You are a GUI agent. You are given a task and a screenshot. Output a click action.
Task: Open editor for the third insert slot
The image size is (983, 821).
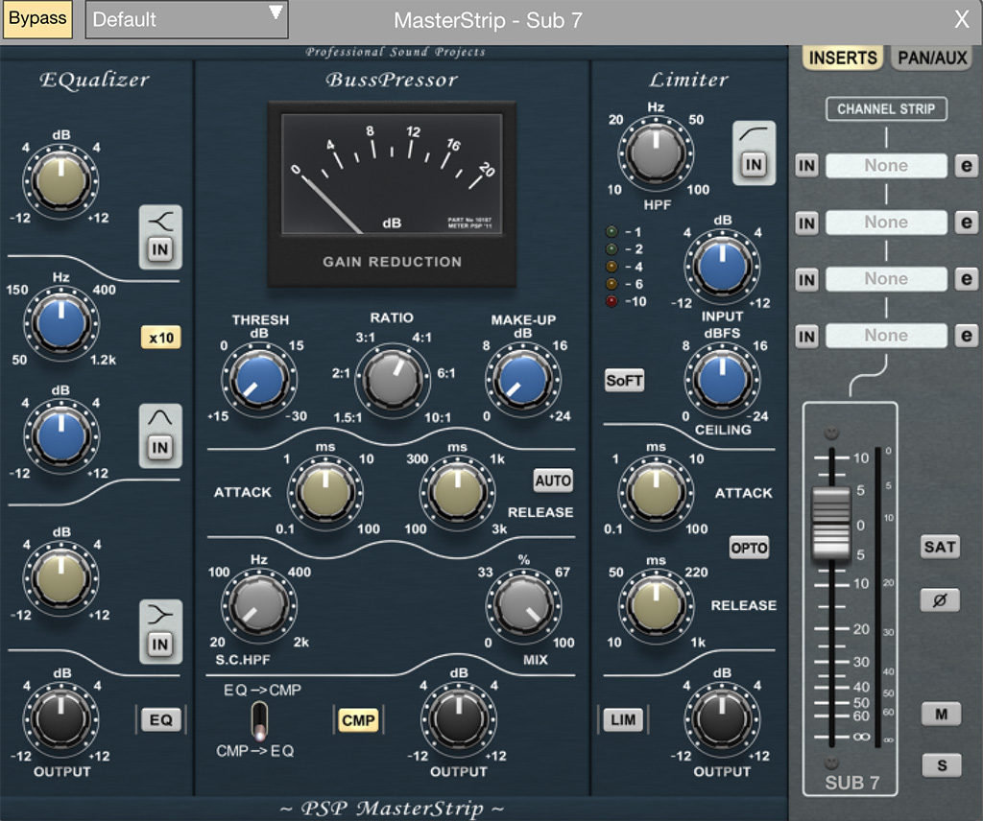click(966, 279)
